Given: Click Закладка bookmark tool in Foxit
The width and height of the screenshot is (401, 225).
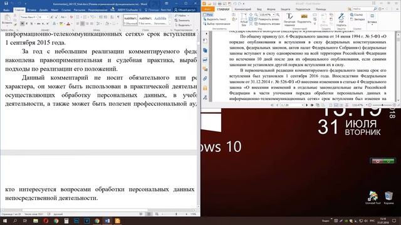Looking at the screenshot, I should [358, 19].
